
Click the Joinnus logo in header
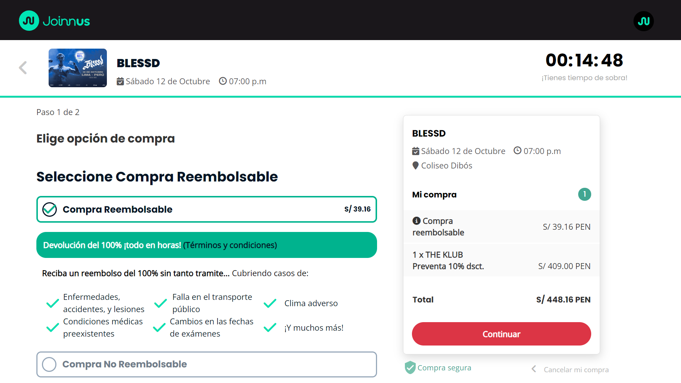(55, 21)
